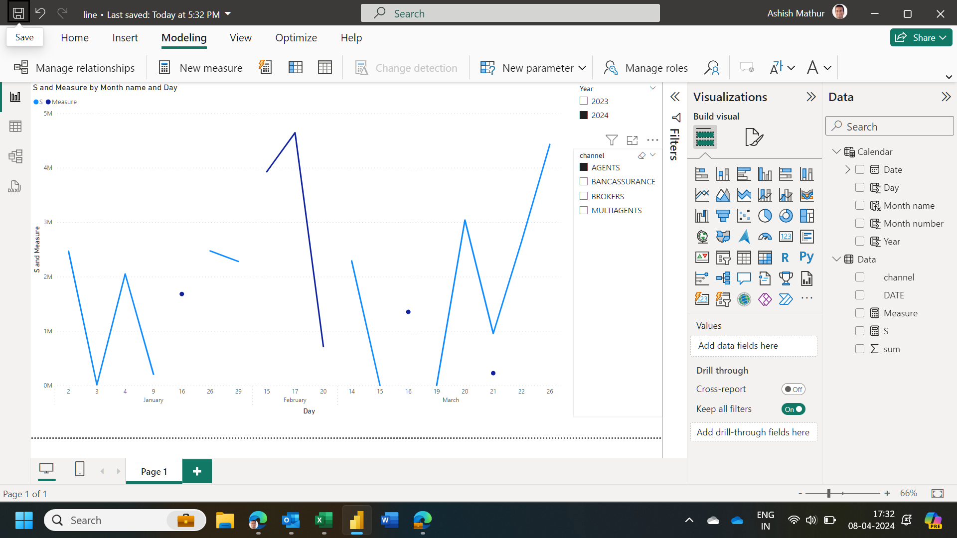957x538 pixels.
Task: Open the Insert ribbon tab
Action: (125, 38)
